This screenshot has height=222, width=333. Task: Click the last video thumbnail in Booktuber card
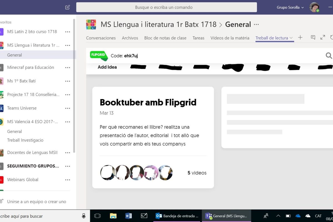click(165, 173)
